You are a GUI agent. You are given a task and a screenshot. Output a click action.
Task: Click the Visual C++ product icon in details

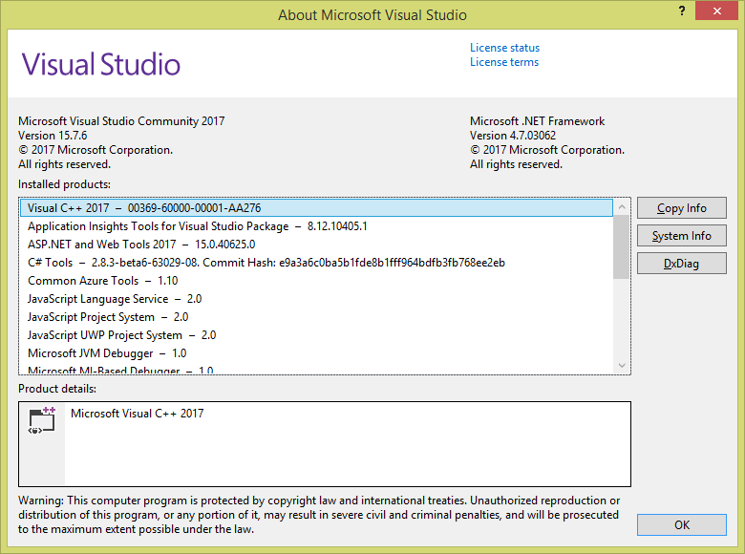click(x=42, y=420)
